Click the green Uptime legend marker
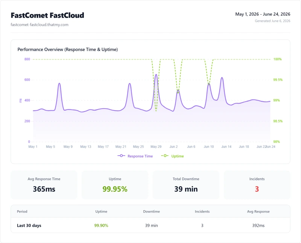301x243 pixels. 165,156
